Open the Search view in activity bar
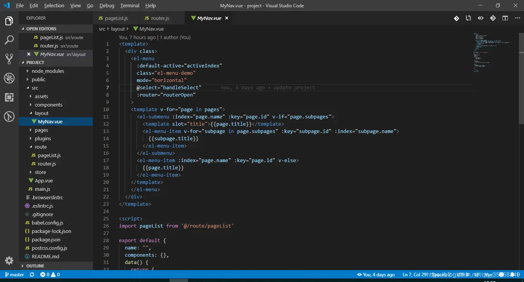The image size is (524, 282). click(x=9, y=40)
